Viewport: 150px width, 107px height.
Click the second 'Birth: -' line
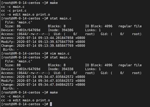pos(11,88)
